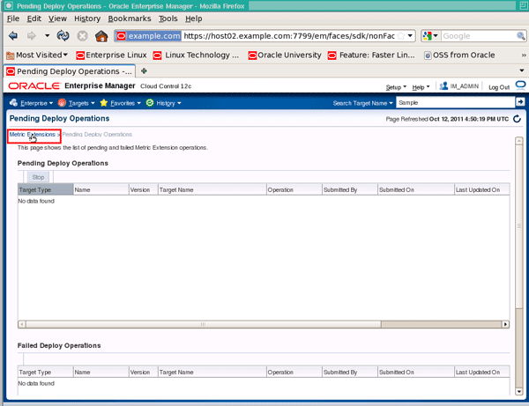Viewport: 529px width, 406px height.
Task: Open the Targets menu
Action: point(76,103)
